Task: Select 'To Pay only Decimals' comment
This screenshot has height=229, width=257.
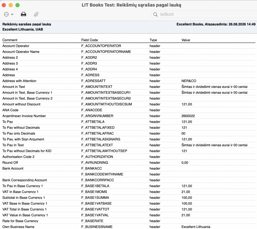Action: (x=19, y=134)
